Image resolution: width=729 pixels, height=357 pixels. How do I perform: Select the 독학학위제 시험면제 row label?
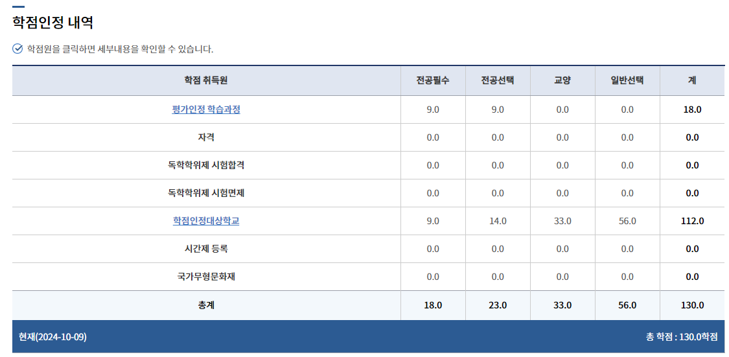[x=206, y=193]
